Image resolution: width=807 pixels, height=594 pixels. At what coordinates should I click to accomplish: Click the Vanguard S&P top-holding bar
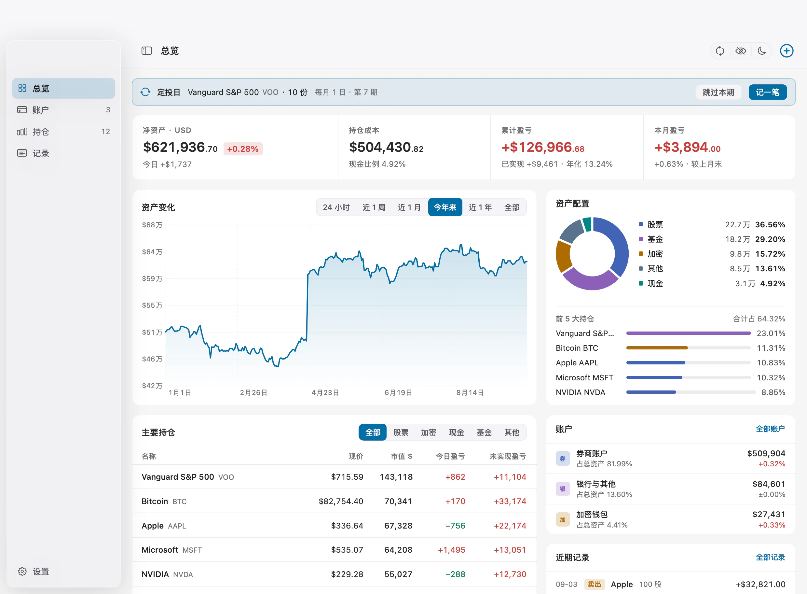click(x=689, y=333)
